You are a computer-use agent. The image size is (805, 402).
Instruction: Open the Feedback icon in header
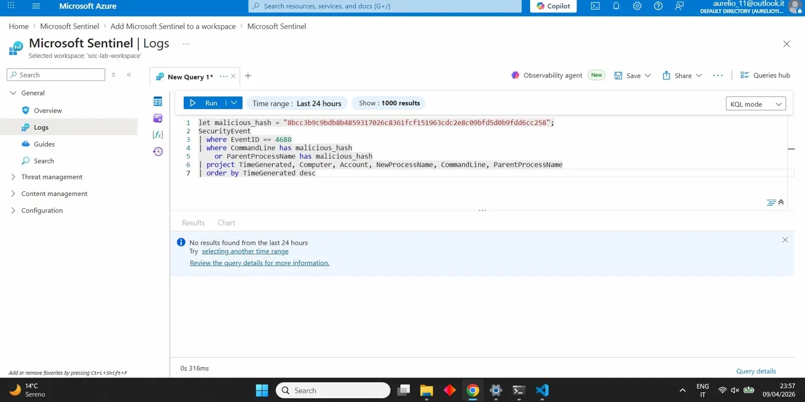680,6
